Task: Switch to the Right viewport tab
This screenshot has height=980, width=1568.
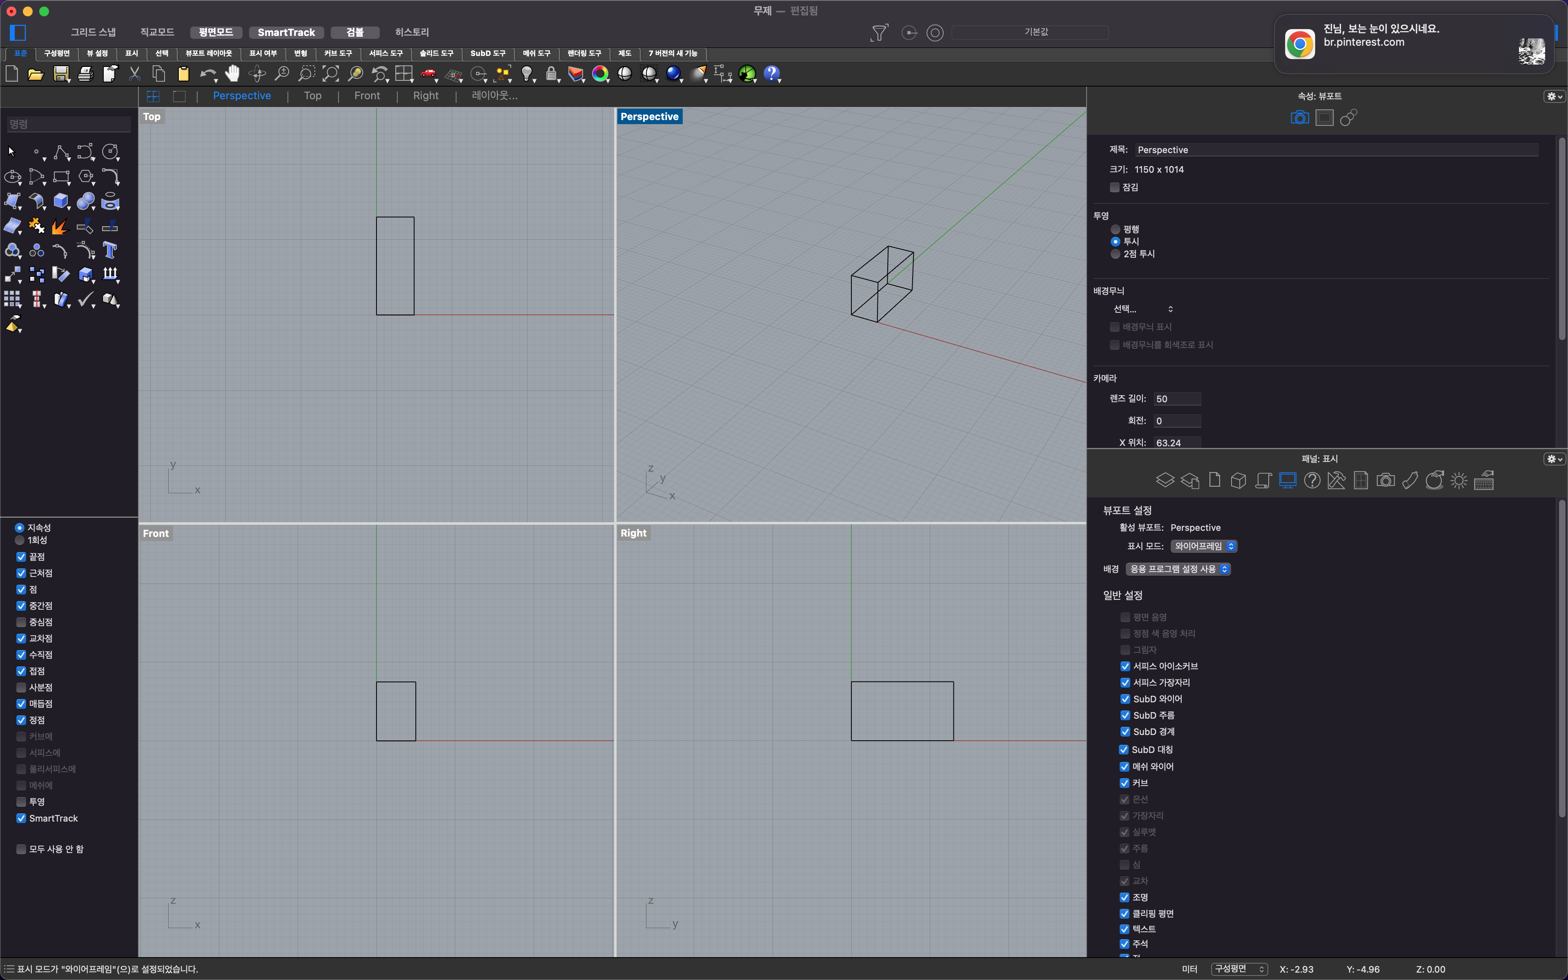Action: [x=426, y=96]
